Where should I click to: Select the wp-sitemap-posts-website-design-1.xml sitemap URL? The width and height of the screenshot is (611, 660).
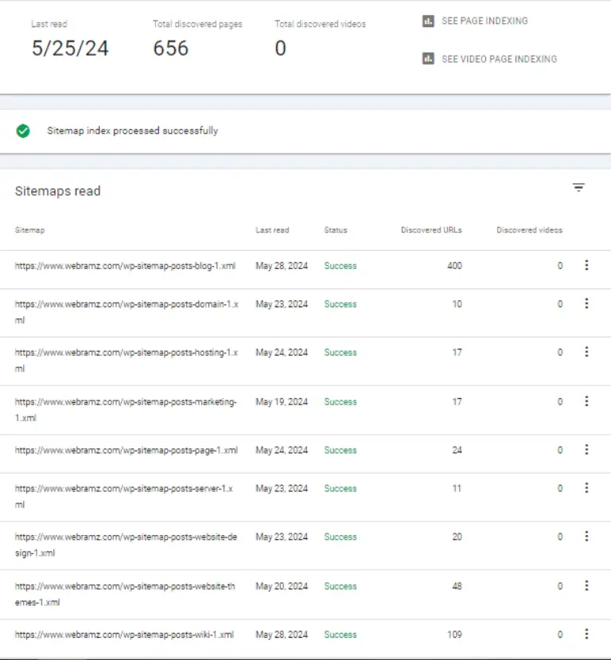tap(126, 545)
